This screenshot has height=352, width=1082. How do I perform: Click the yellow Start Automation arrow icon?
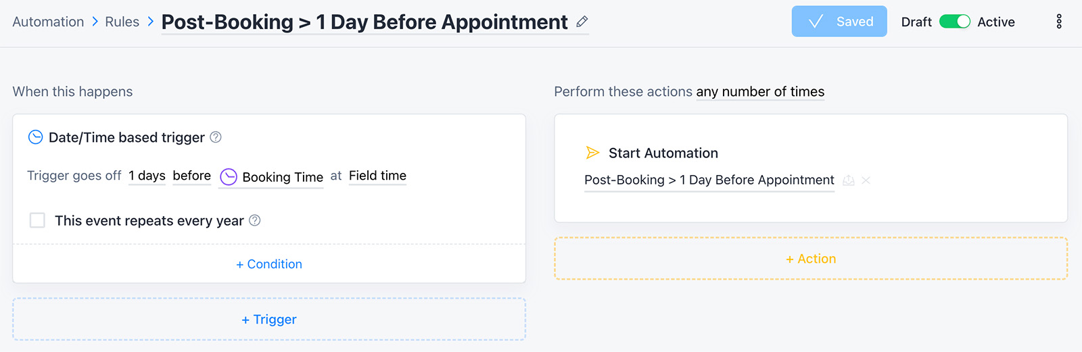[x=592, y=153]
